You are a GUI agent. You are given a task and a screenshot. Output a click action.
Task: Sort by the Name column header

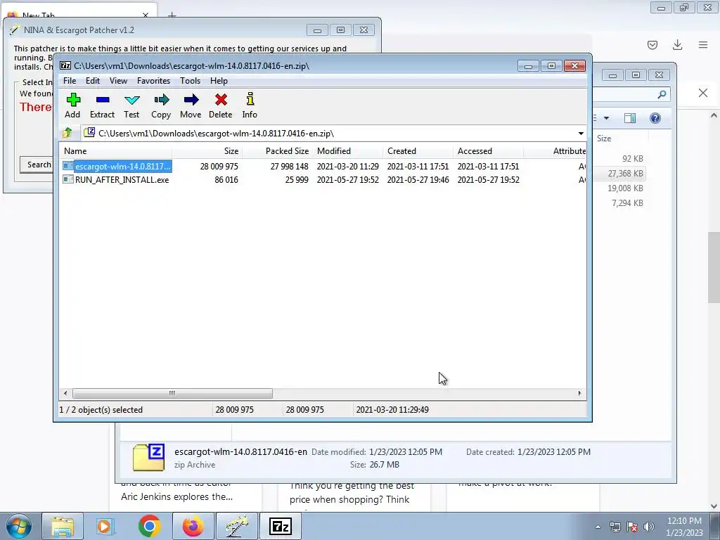[116, 151]
